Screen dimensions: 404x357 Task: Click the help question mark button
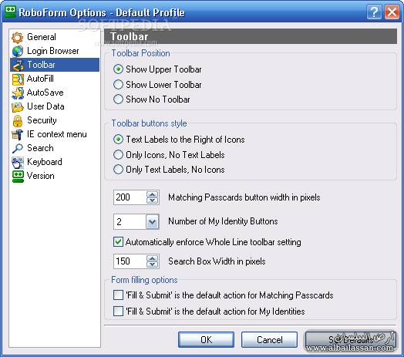coord(374,12)
